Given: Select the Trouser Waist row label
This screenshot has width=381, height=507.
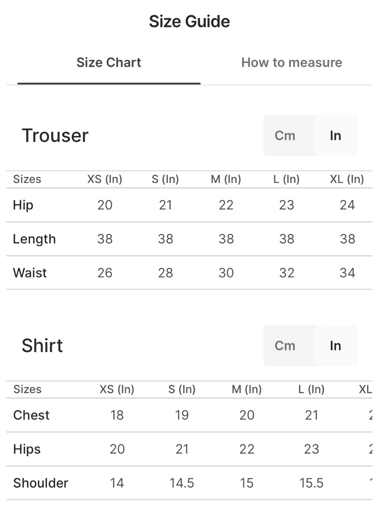Looking at the screenshot, I should (x=30, y=273).
